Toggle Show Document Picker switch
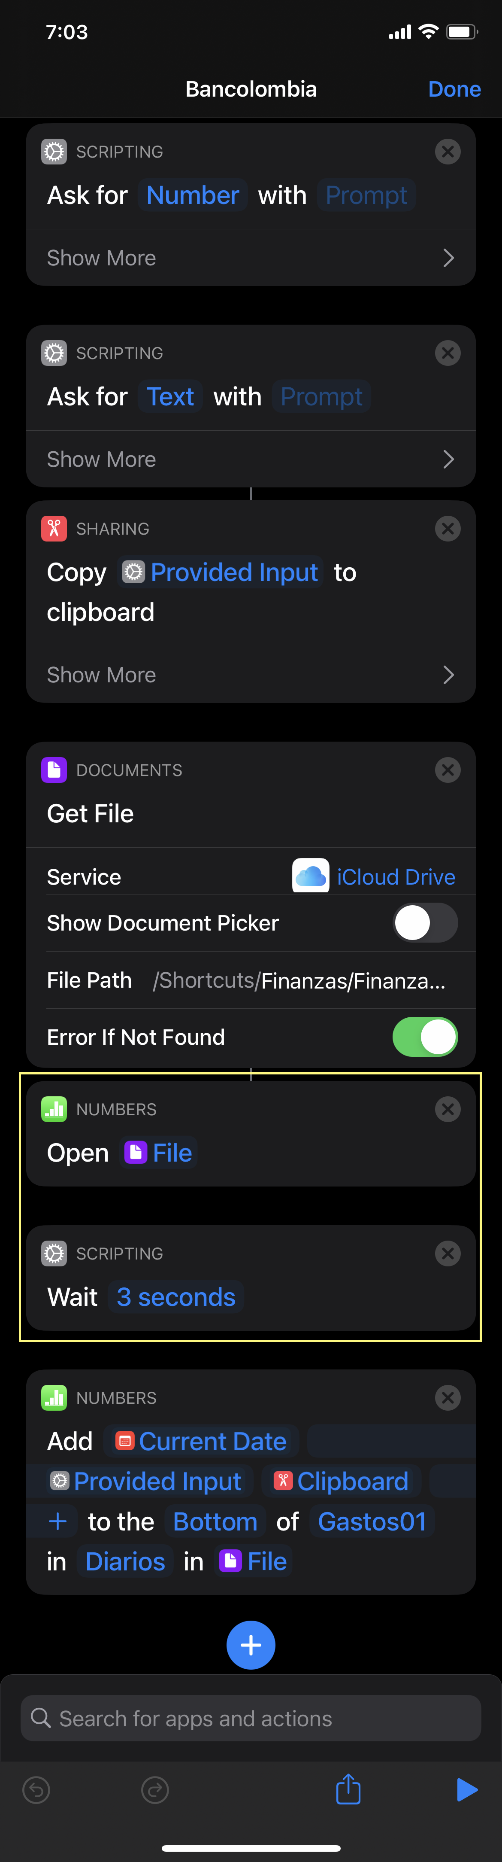 [x=425, y=922]
